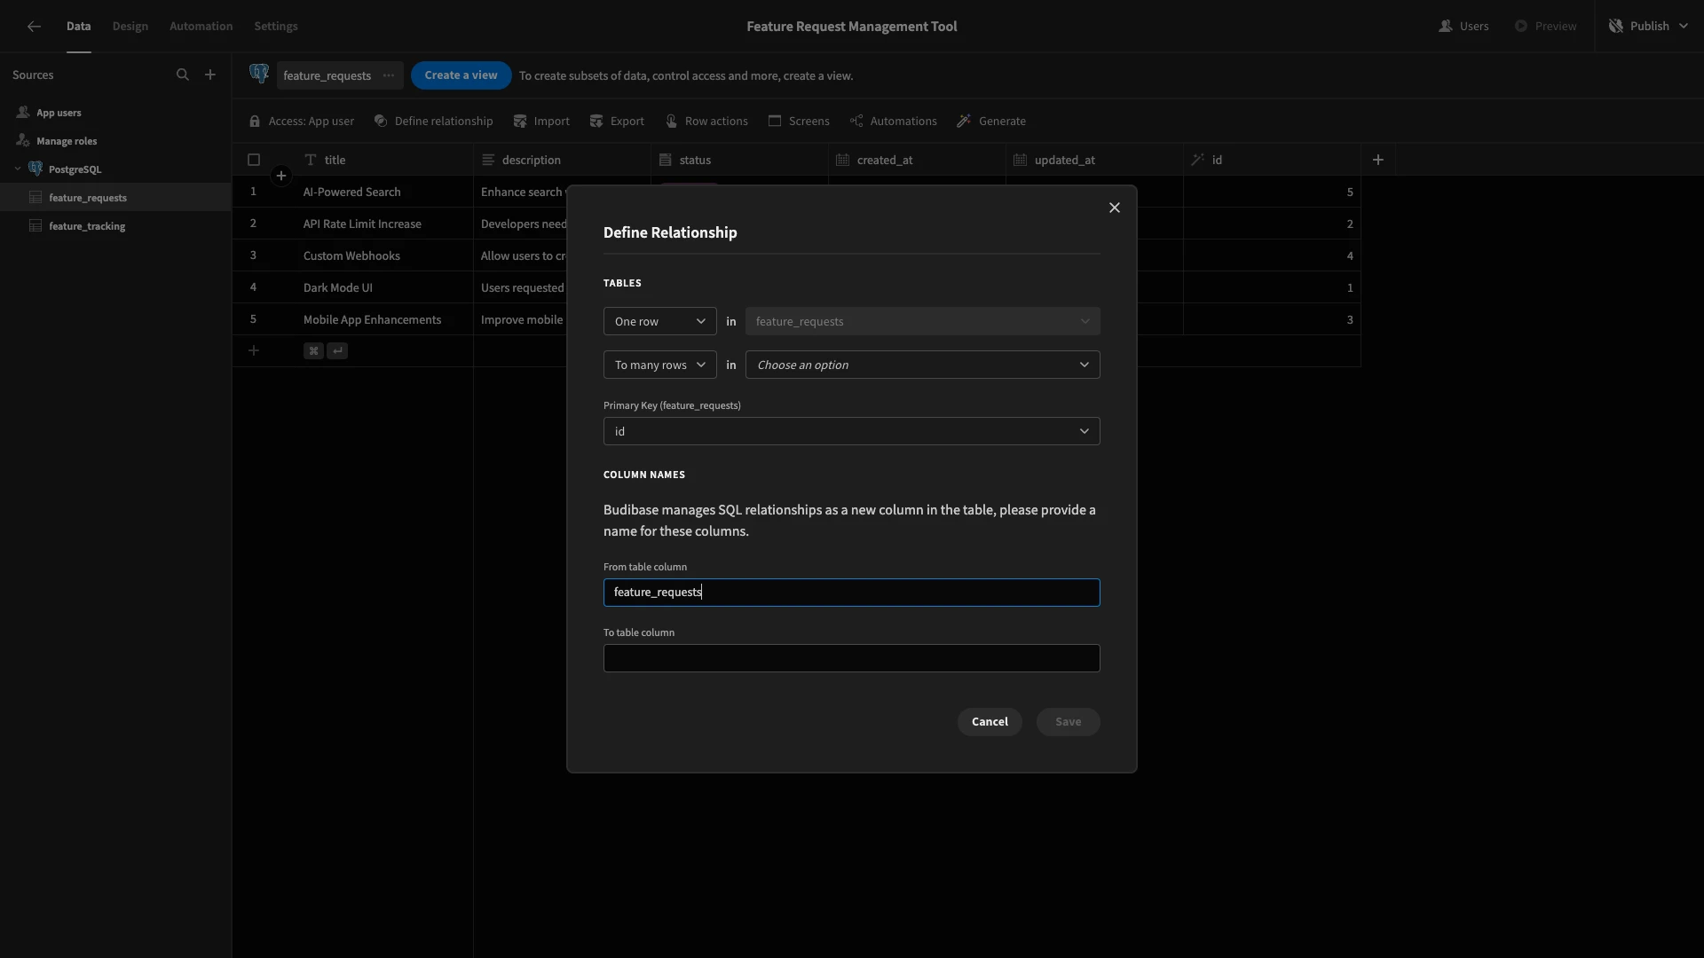Click the created_at column calendar icon

tap(842, 160)
